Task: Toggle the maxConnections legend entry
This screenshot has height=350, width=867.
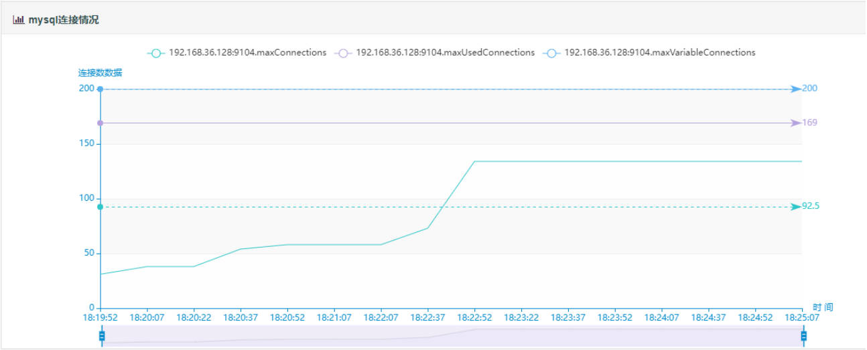Action: coord(237,52)
